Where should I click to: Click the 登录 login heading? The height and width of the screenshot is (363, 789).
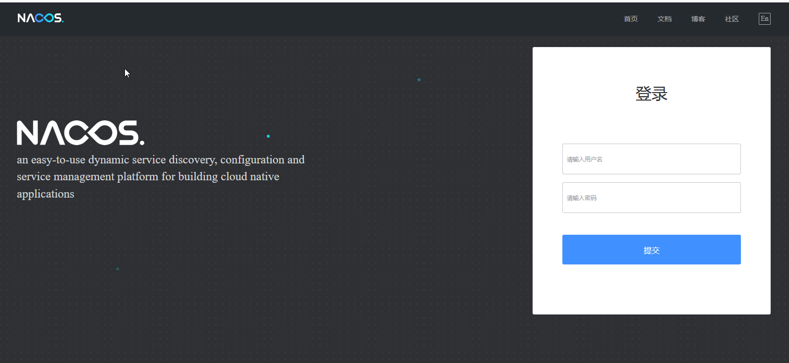652,94
